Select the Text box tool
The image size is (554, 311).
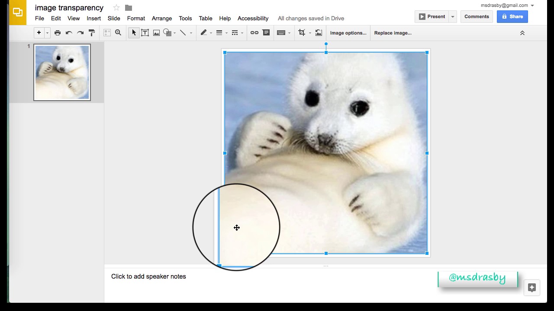tap(145, 33)
